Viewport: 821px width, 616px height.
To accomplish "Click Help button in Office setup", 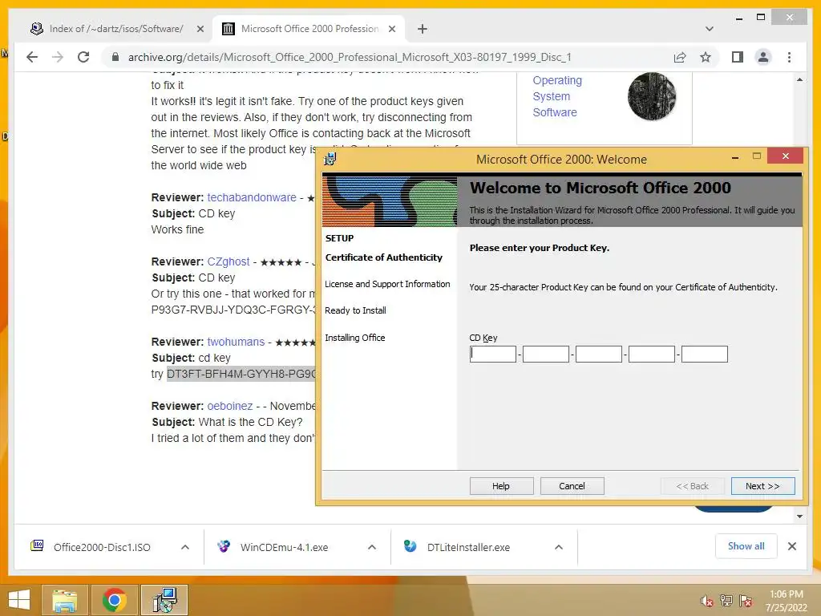I will 501,486.
